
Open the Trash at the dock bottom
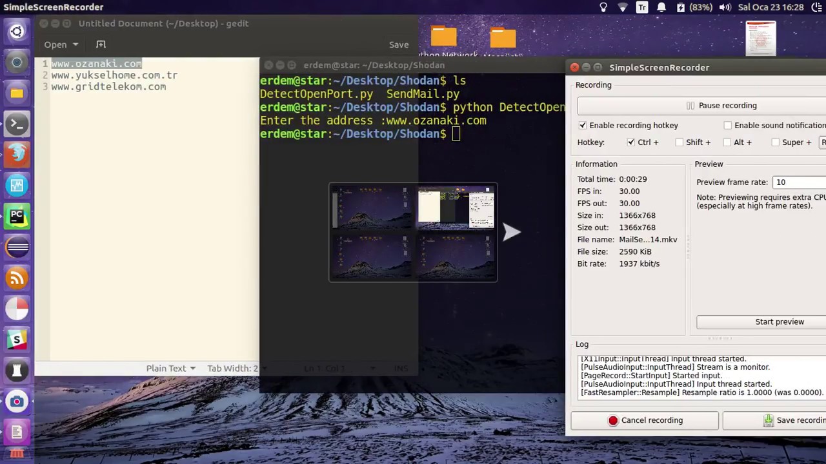tap(17, 455)
